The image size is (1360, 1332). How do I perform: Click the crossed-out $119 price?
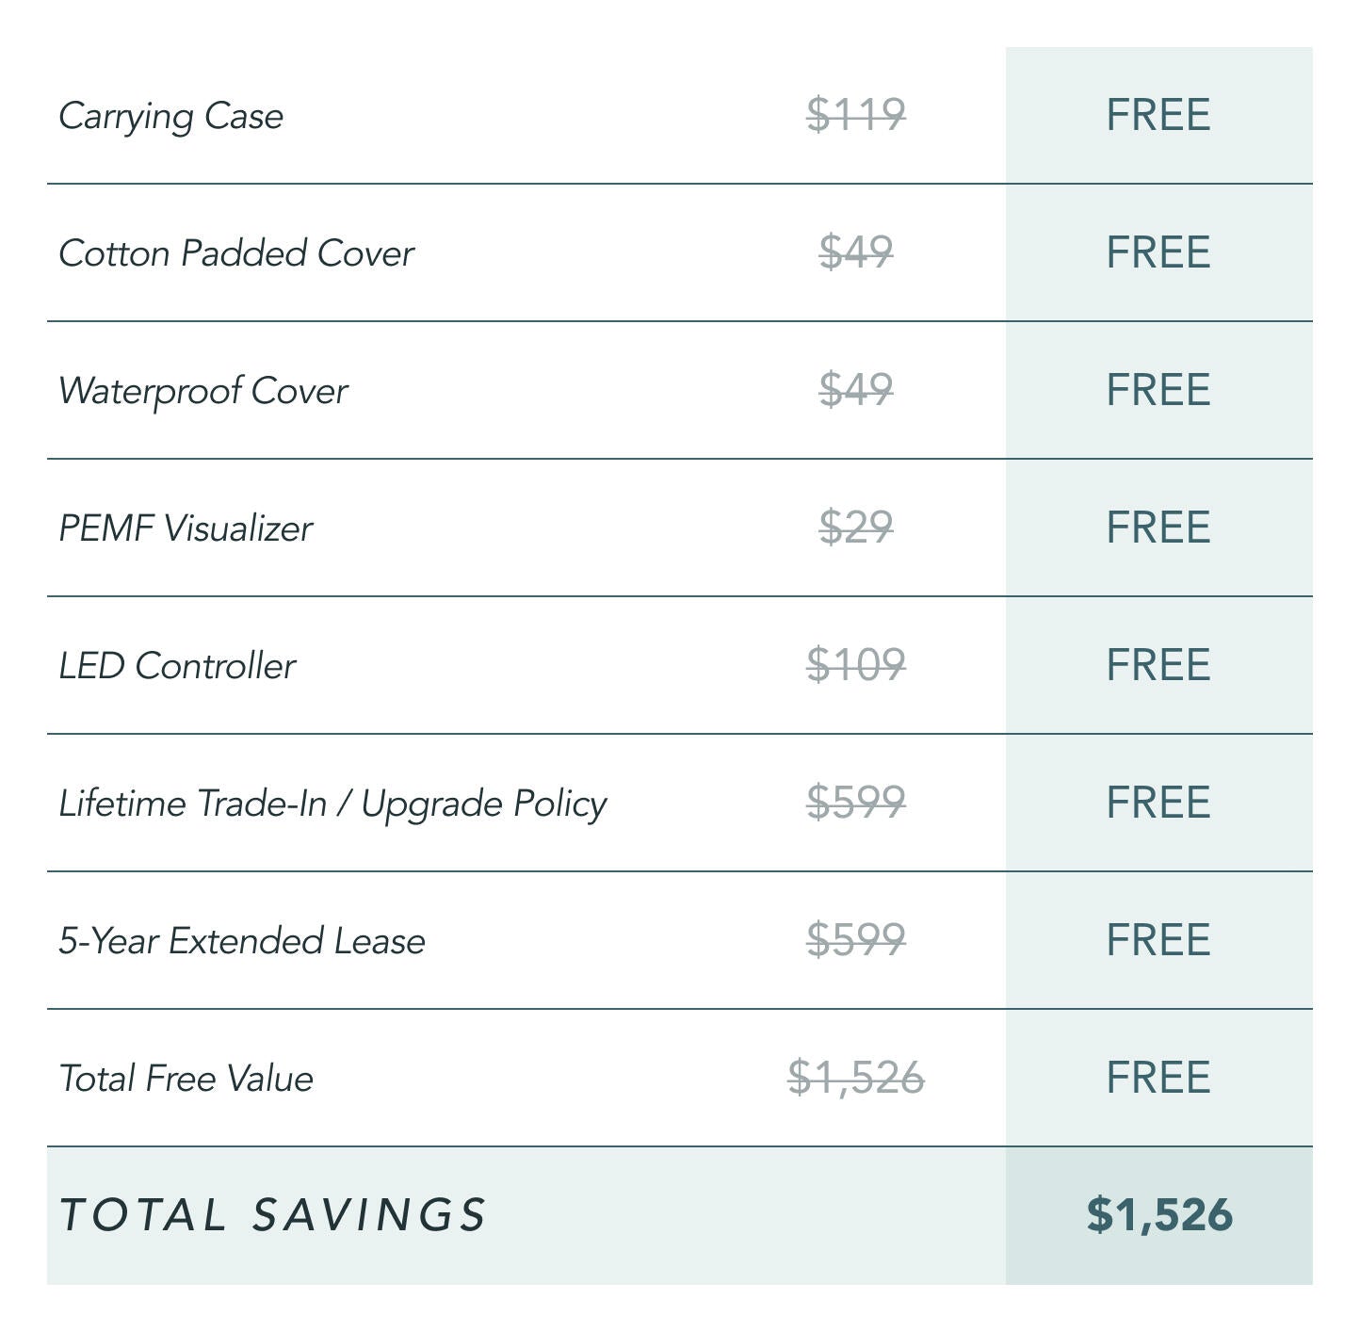coord(856,115)
